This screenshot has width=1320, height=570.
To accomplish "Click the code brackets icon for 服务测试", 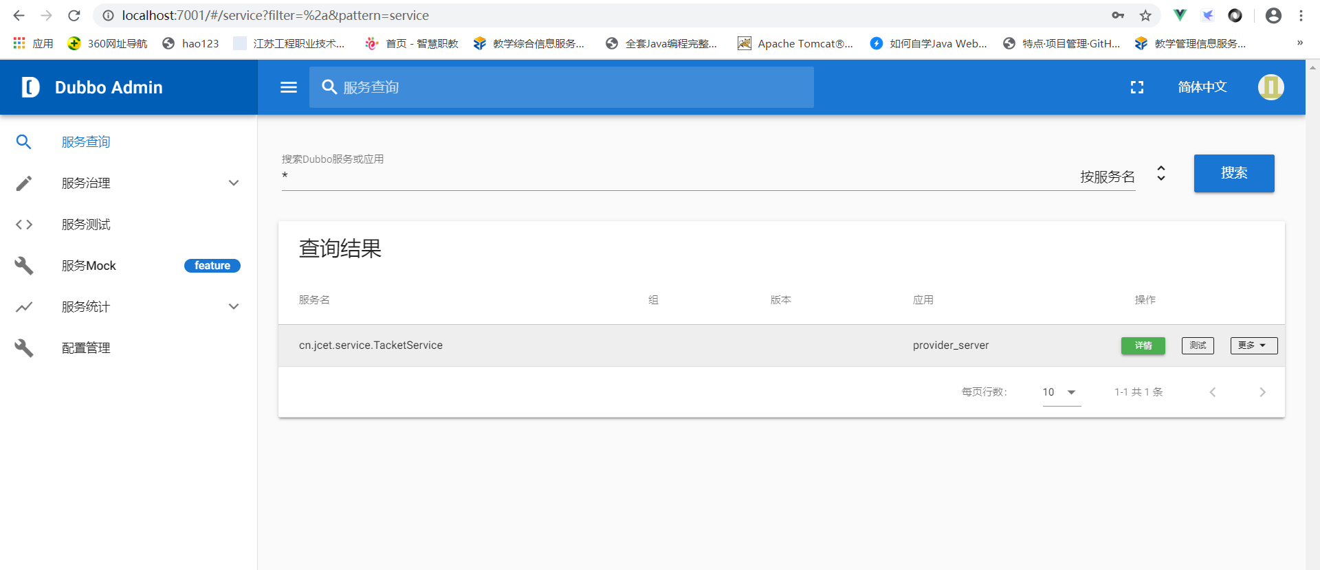I will coord(24,225).
